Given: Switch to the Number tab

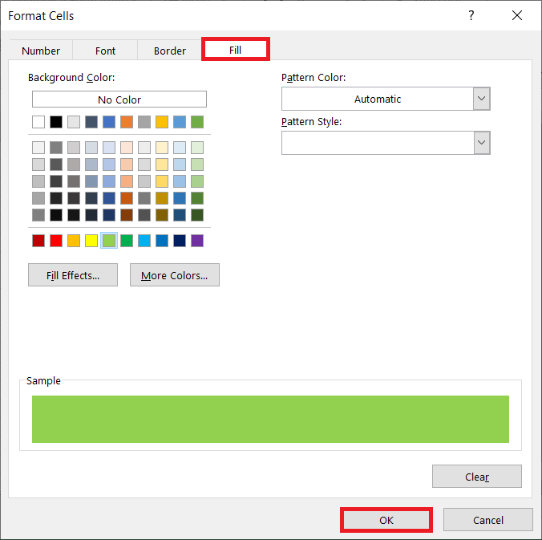Looking at the screenshot, I should 41,51.
